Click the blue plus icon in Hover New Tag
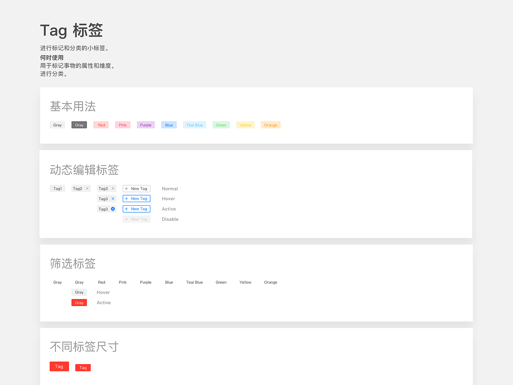This screenshot has width=513, height=385. (126, 199)
